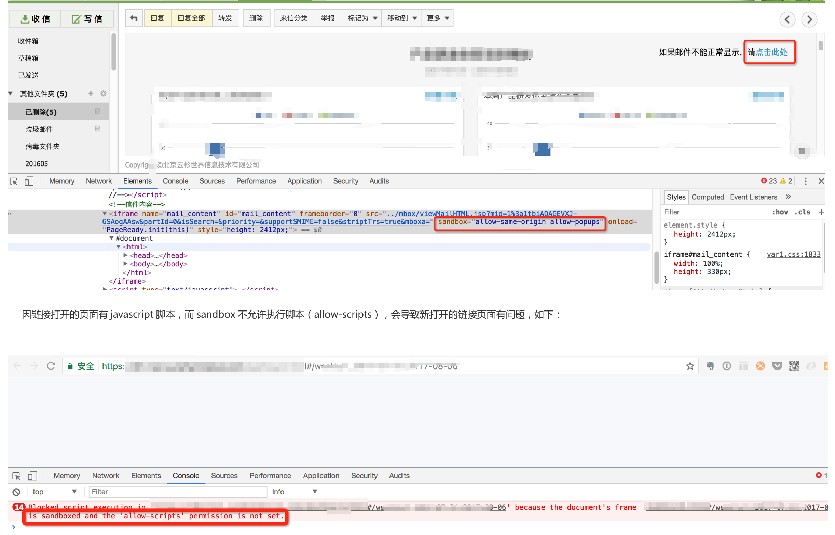Expand the head element node
Image resolution: width=835 pixels, height=535 pixels.
point(125,255)
